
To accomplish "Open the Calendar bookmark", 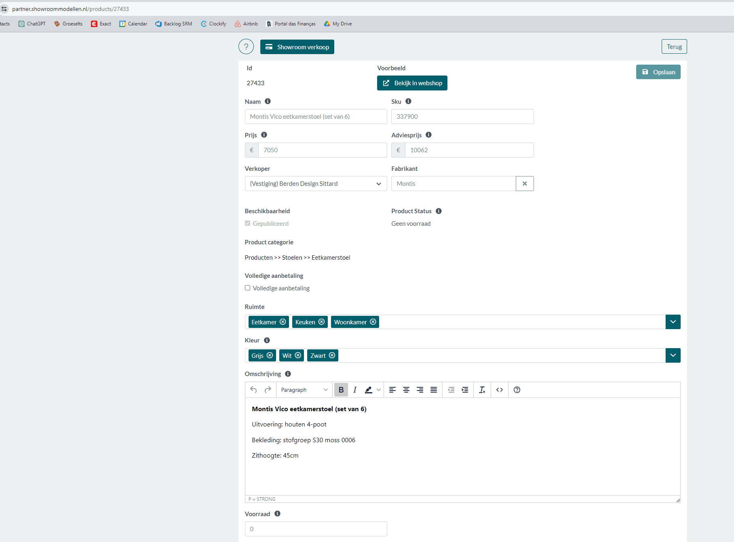I will (x=133, y=24).
